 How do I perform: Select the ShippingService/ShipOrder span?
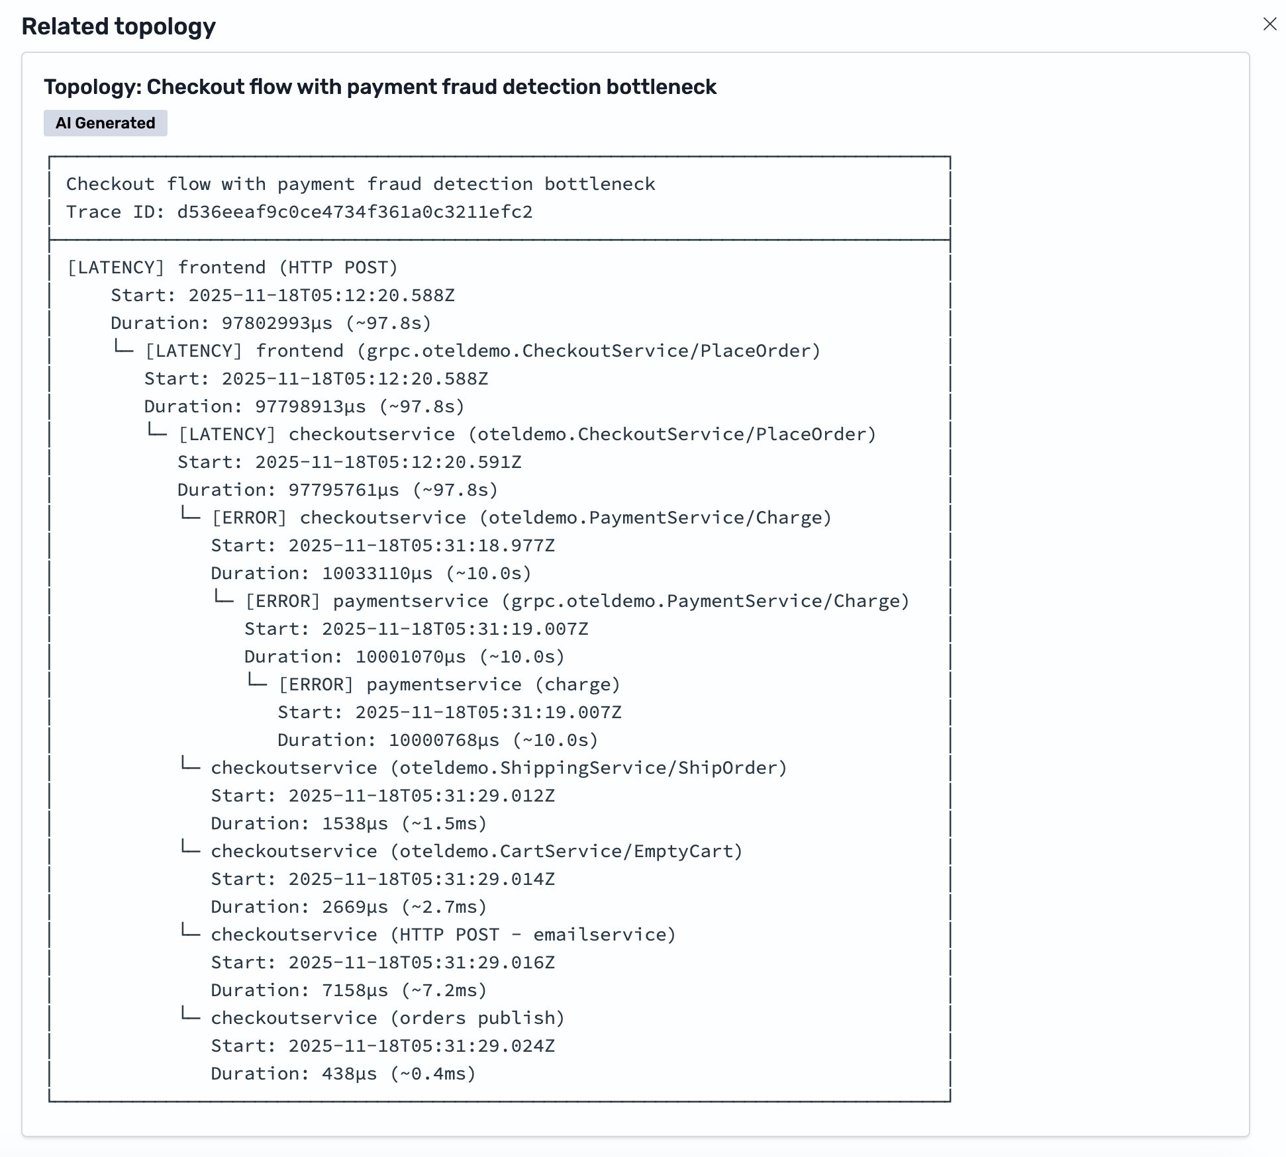coord(499,768)
